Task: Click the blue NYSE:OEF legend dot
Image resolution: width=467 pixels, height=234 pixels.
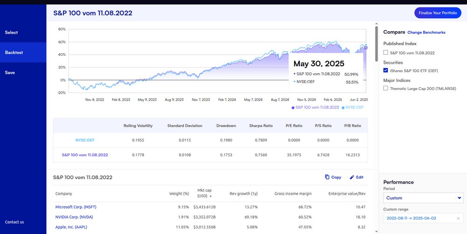Action: [x=344, y=107]
